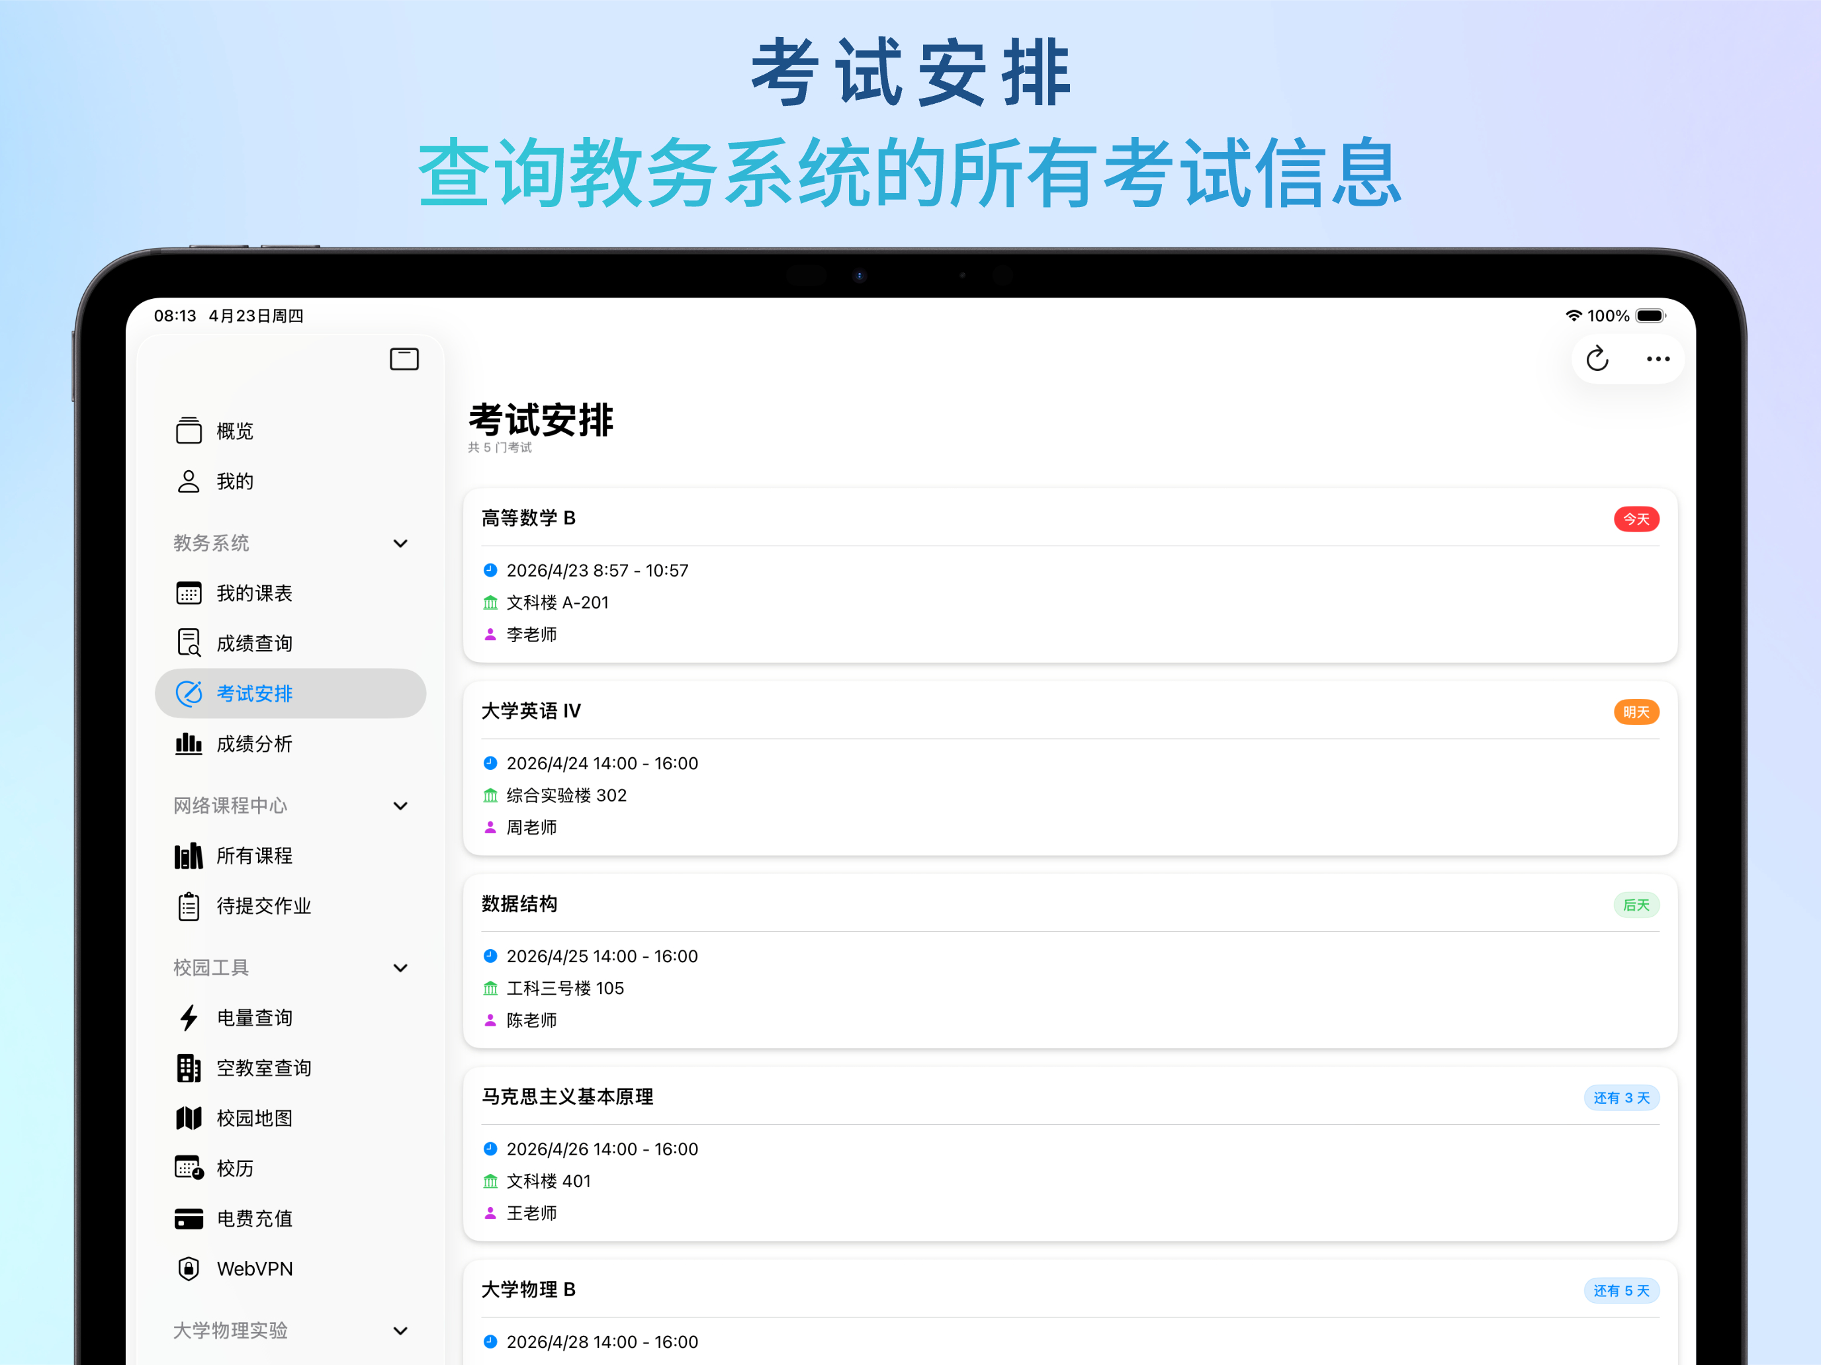Click the location 工科三号楼 105
The height and width of the screenshot is (1365, 1821).
[x=564, y=988]
